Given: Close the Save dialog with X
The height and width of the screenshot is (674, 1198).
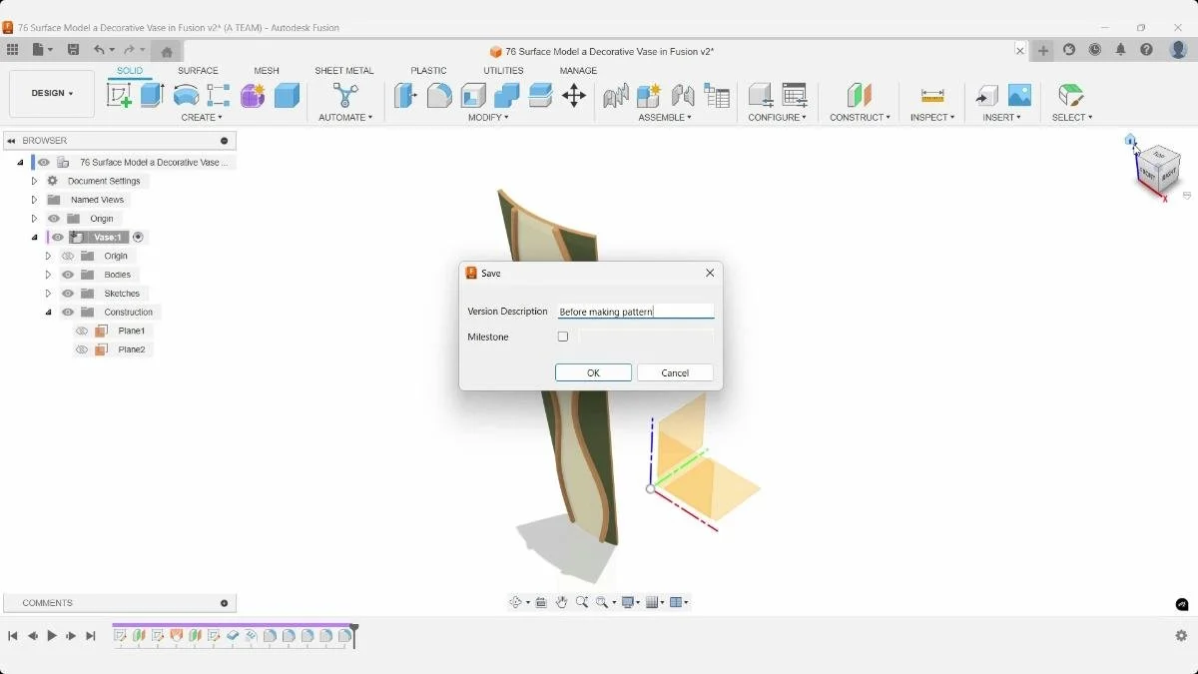Looking at the screenshot, I should pos(710,273).
